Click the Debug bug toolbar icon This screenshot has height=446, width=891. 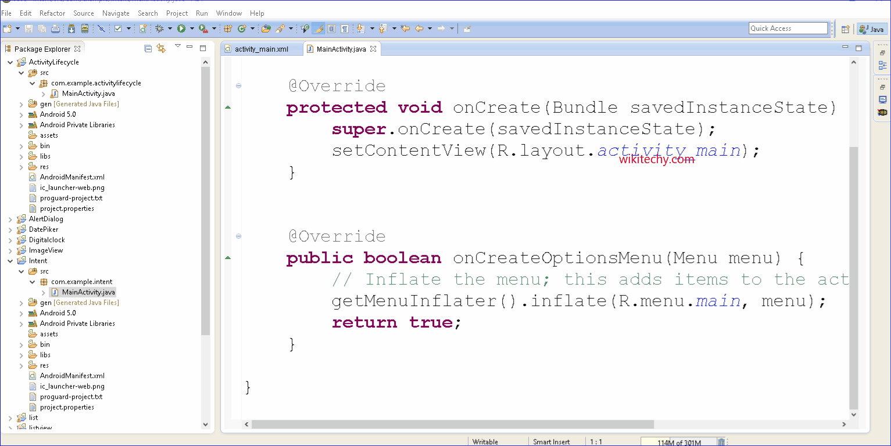click(159, 28)
